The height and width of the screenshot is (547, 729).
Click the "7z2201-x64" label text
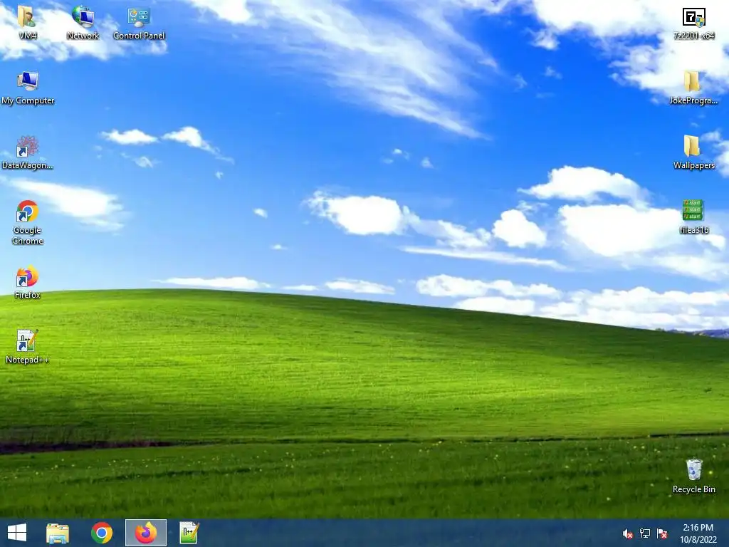693,36
